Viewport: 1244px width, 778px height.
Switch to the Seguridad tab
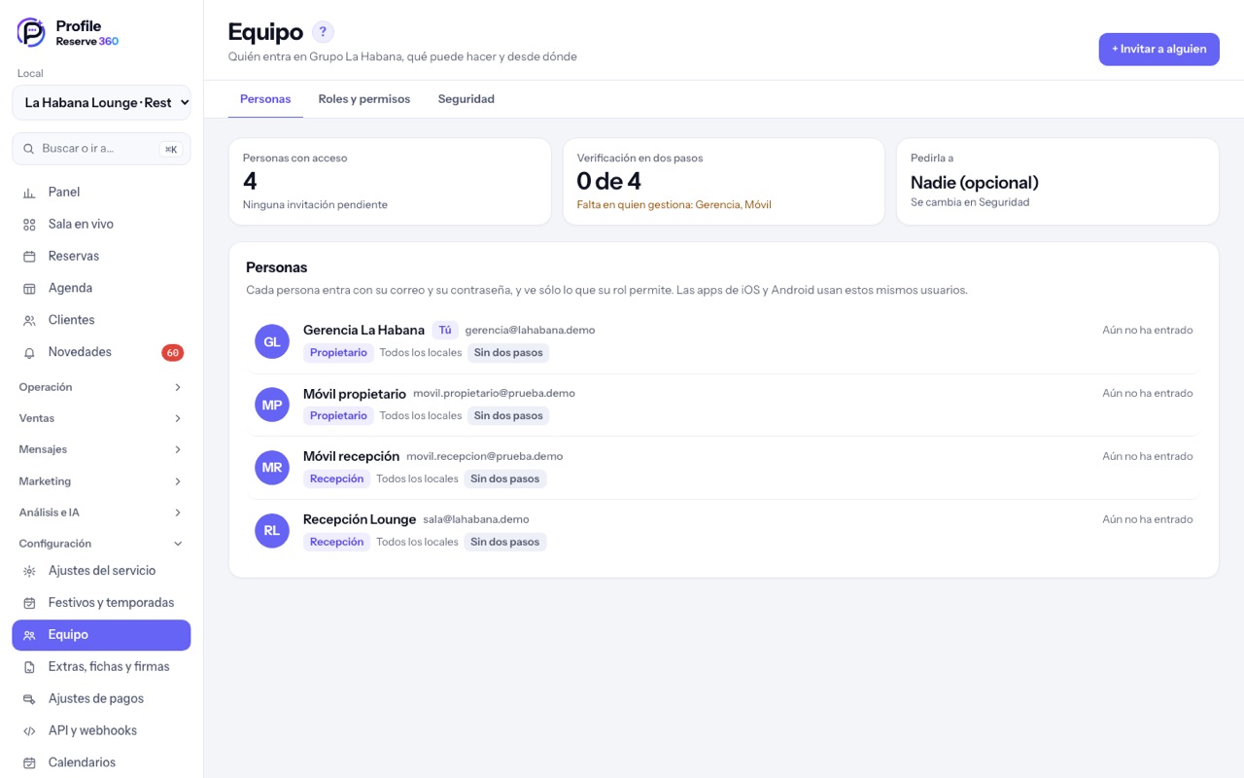tap(466, 99)
